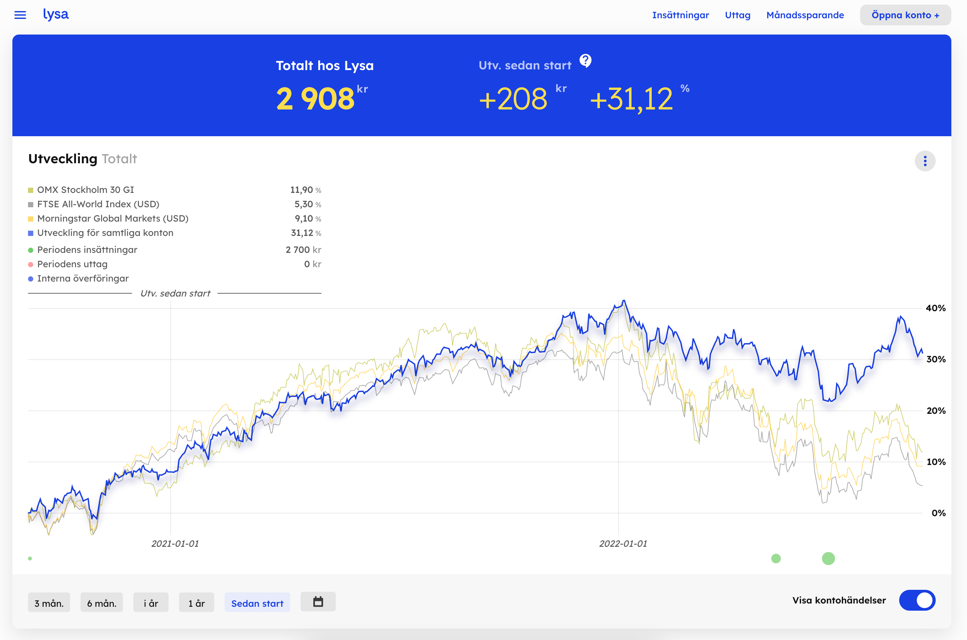Click the italic Utv. sedan start divider label
This screenshot has width=967, height=640.
click(x=175, y=293)
